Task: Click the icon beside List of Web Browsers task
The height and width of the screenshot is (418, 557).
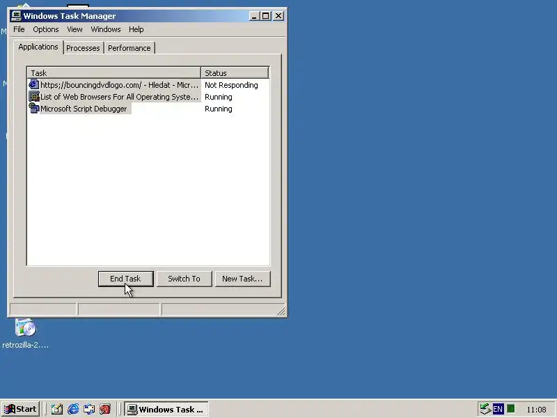Action: click(34, 96)
